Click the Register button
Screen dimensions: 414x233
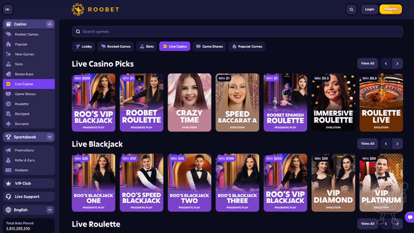pyautogui.click(x=391, y=9)
